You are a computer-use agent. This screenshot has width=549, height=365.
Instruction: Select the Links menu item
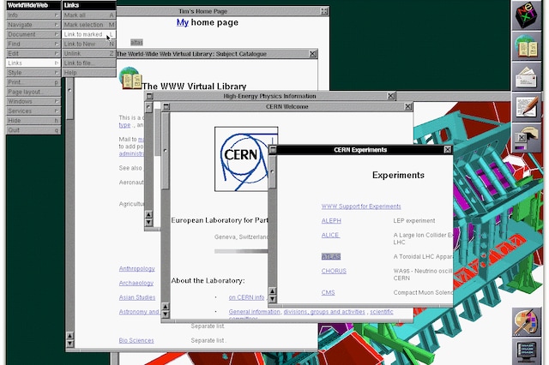[33, 63]
